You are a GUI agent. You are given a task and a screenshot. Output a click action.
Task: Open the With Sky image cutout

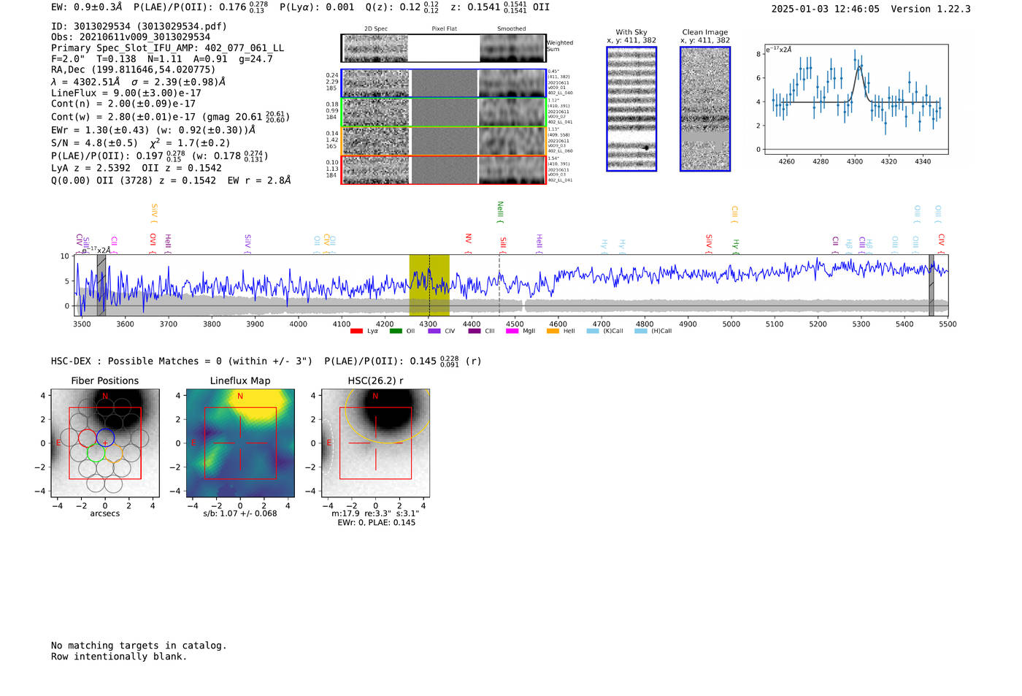click(x=631, y=109)
